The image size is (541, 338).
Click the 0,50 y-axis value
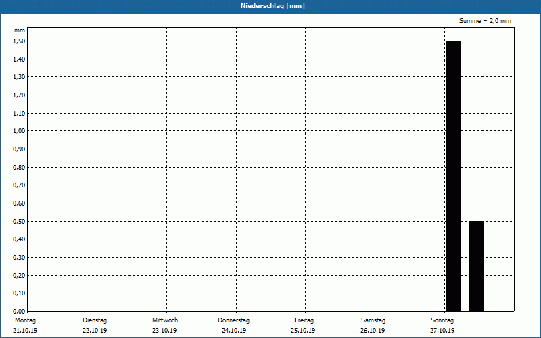[x=19, y=222]
